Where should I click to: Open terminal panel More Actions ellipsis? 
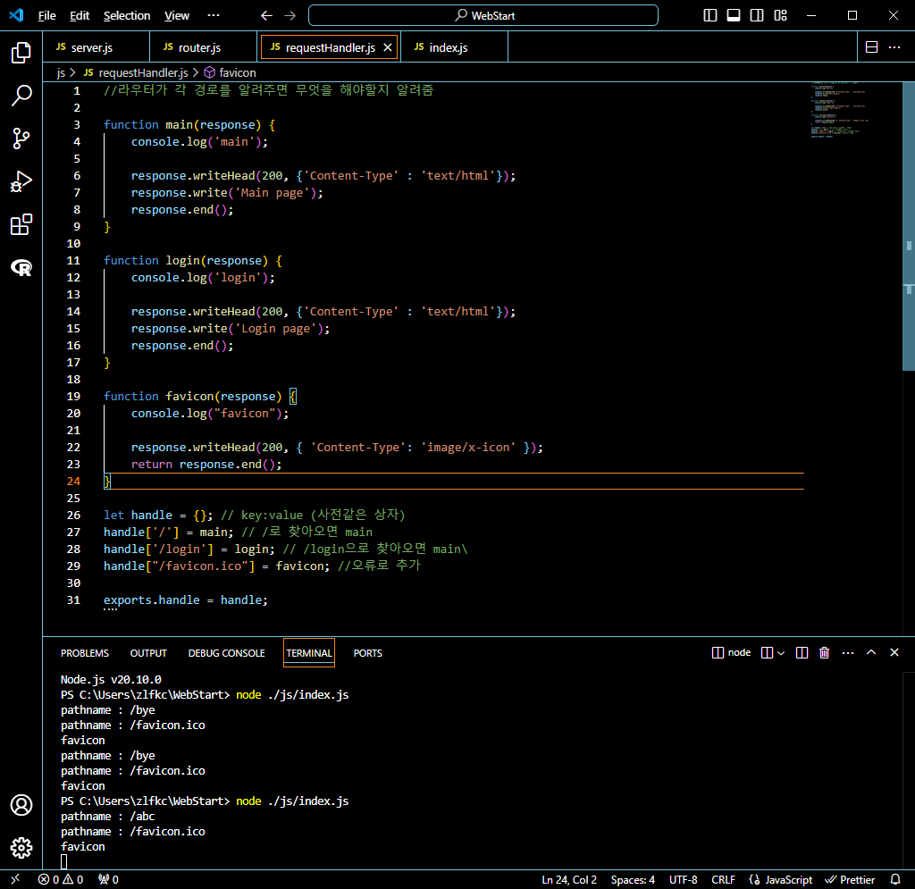pyautogui.click(x=848, y=653)
